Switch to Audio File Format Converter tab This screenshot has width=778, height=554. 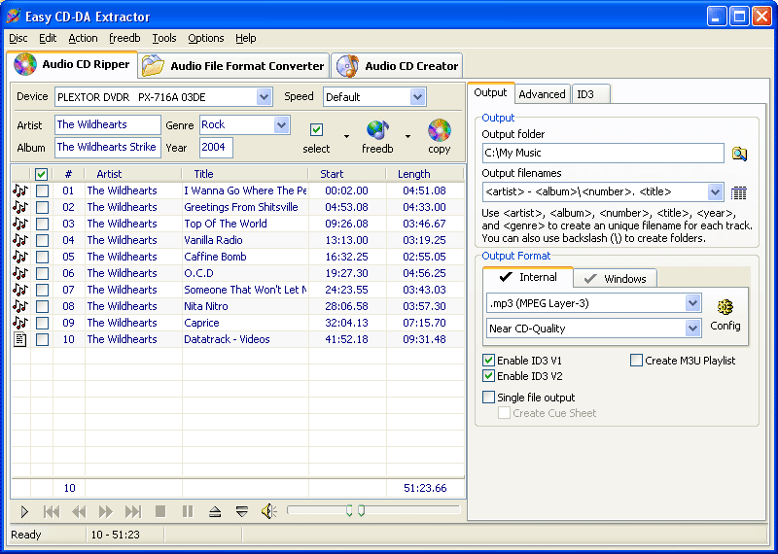click(x=233, y=66)
